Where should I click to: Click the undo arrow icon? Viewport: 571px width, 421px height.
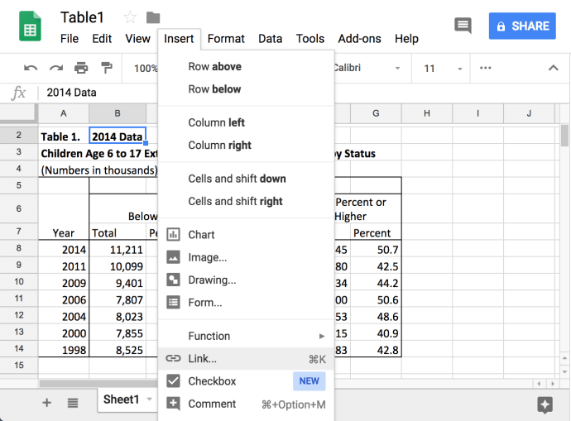point(31,68)
